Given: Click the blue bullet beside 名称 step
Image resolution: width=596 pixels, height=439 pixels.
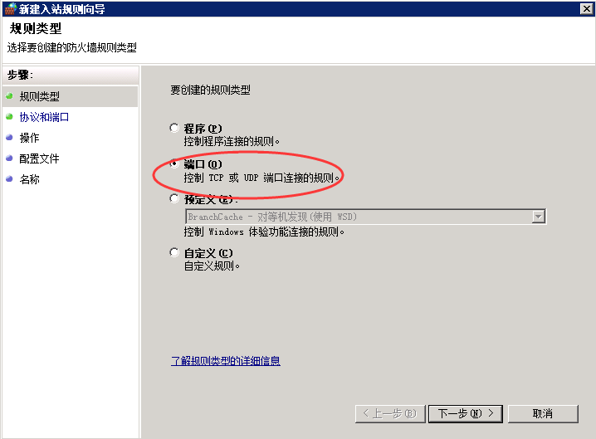Looking at the screenshot, I should tap(9, 178).
